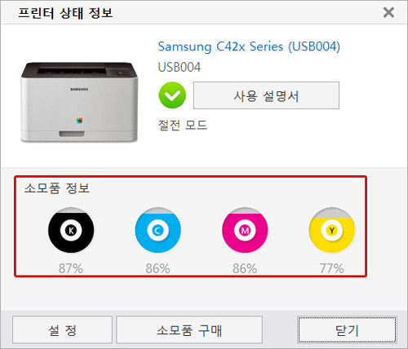Click the yellow Y toner level icon
408x349 pixels.
coord(332,230)
